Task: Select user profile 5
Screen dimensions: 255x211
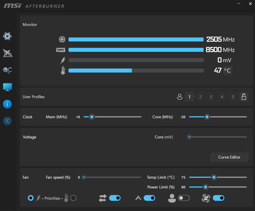Action: 233,97
